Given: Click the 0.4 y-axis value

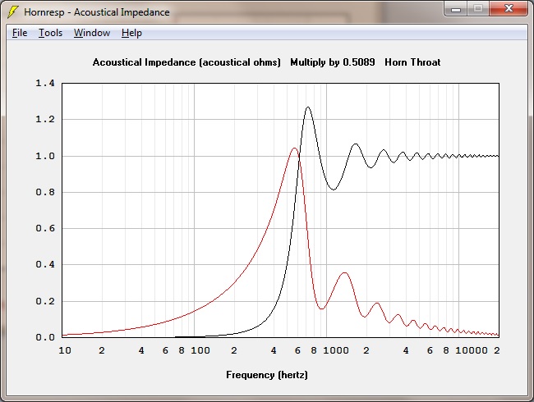Looking at the screenshot, I should point(45,265).
